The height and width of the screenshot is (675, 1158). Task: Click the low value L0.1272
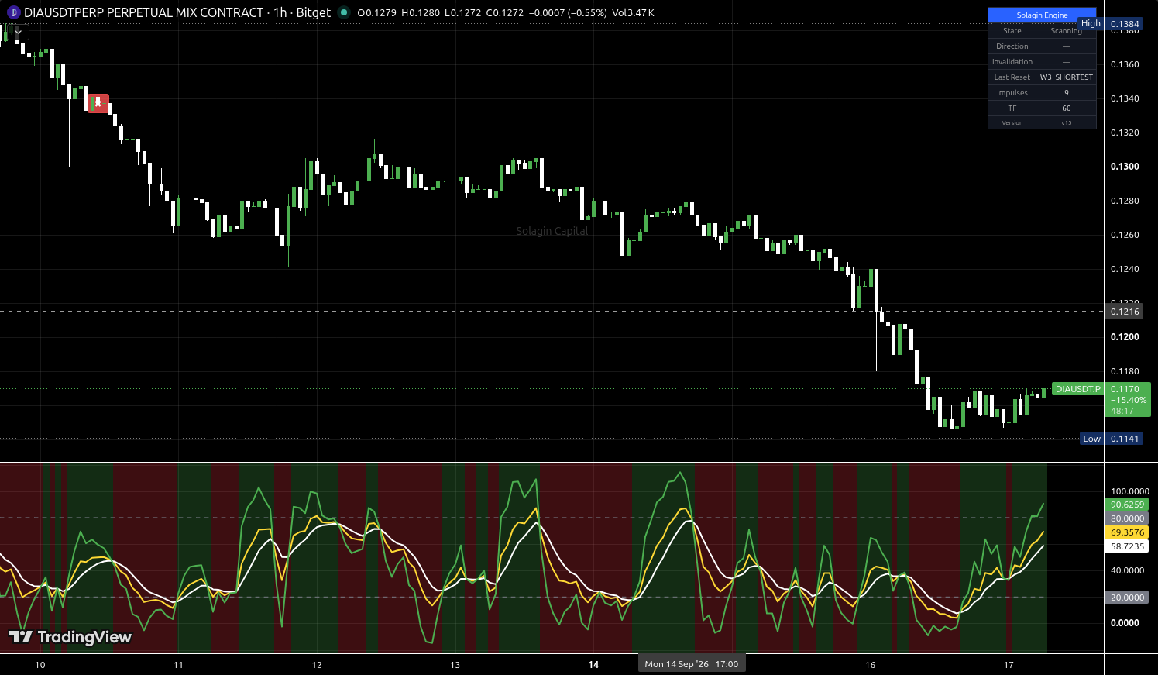point(462,13)
